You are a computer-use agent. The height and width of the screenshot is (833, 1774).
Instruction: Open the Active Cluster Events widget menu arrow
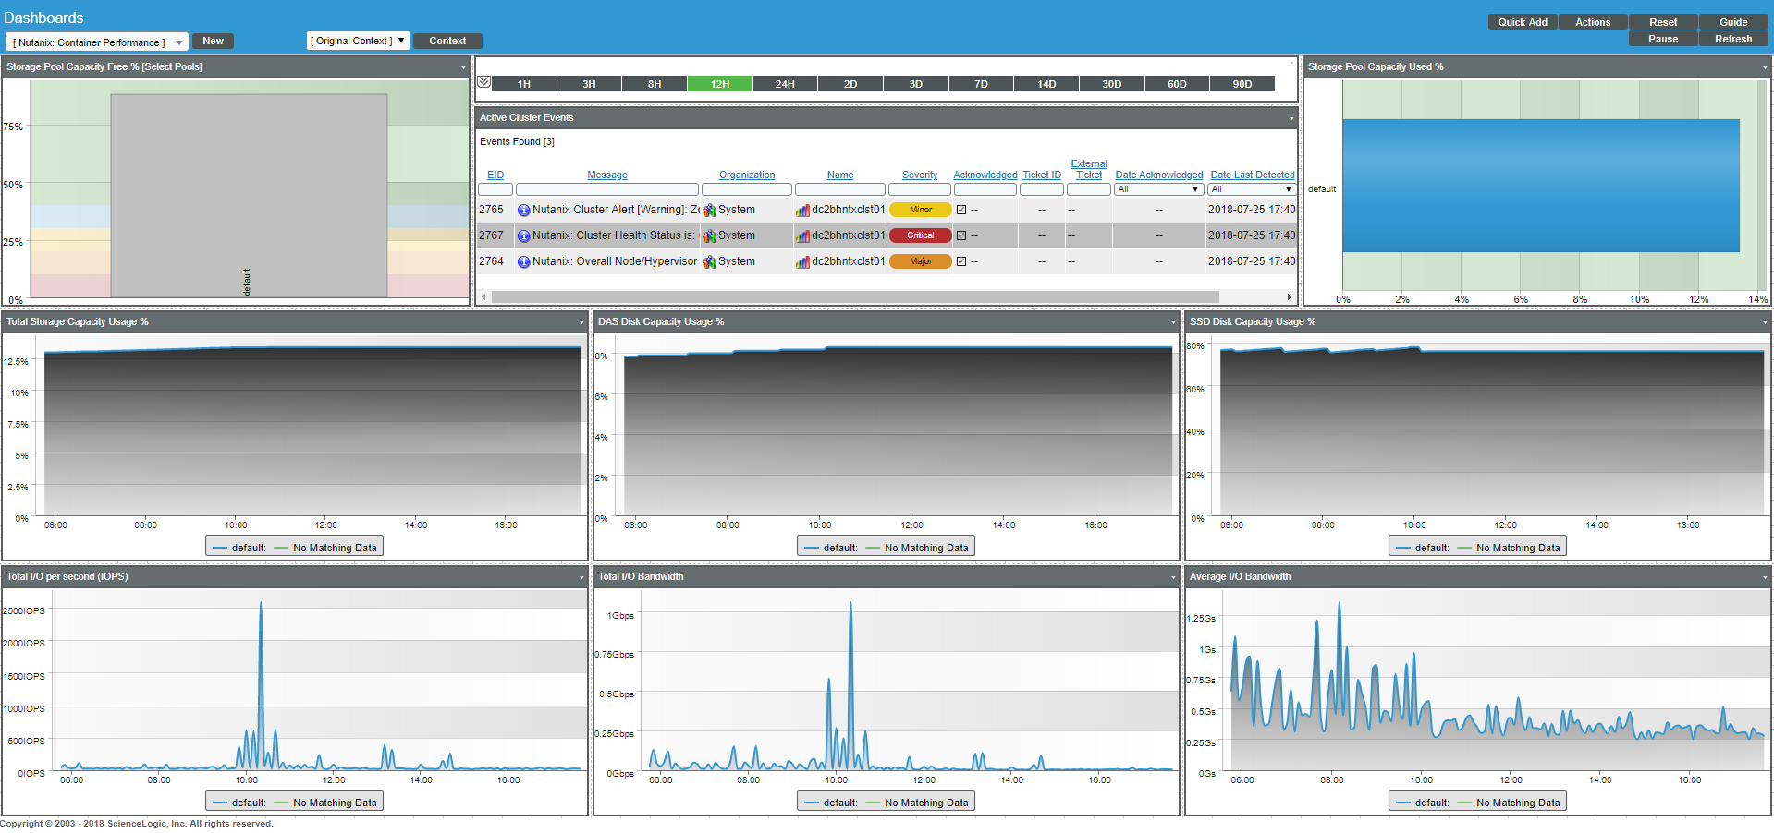click(1291, 118)
